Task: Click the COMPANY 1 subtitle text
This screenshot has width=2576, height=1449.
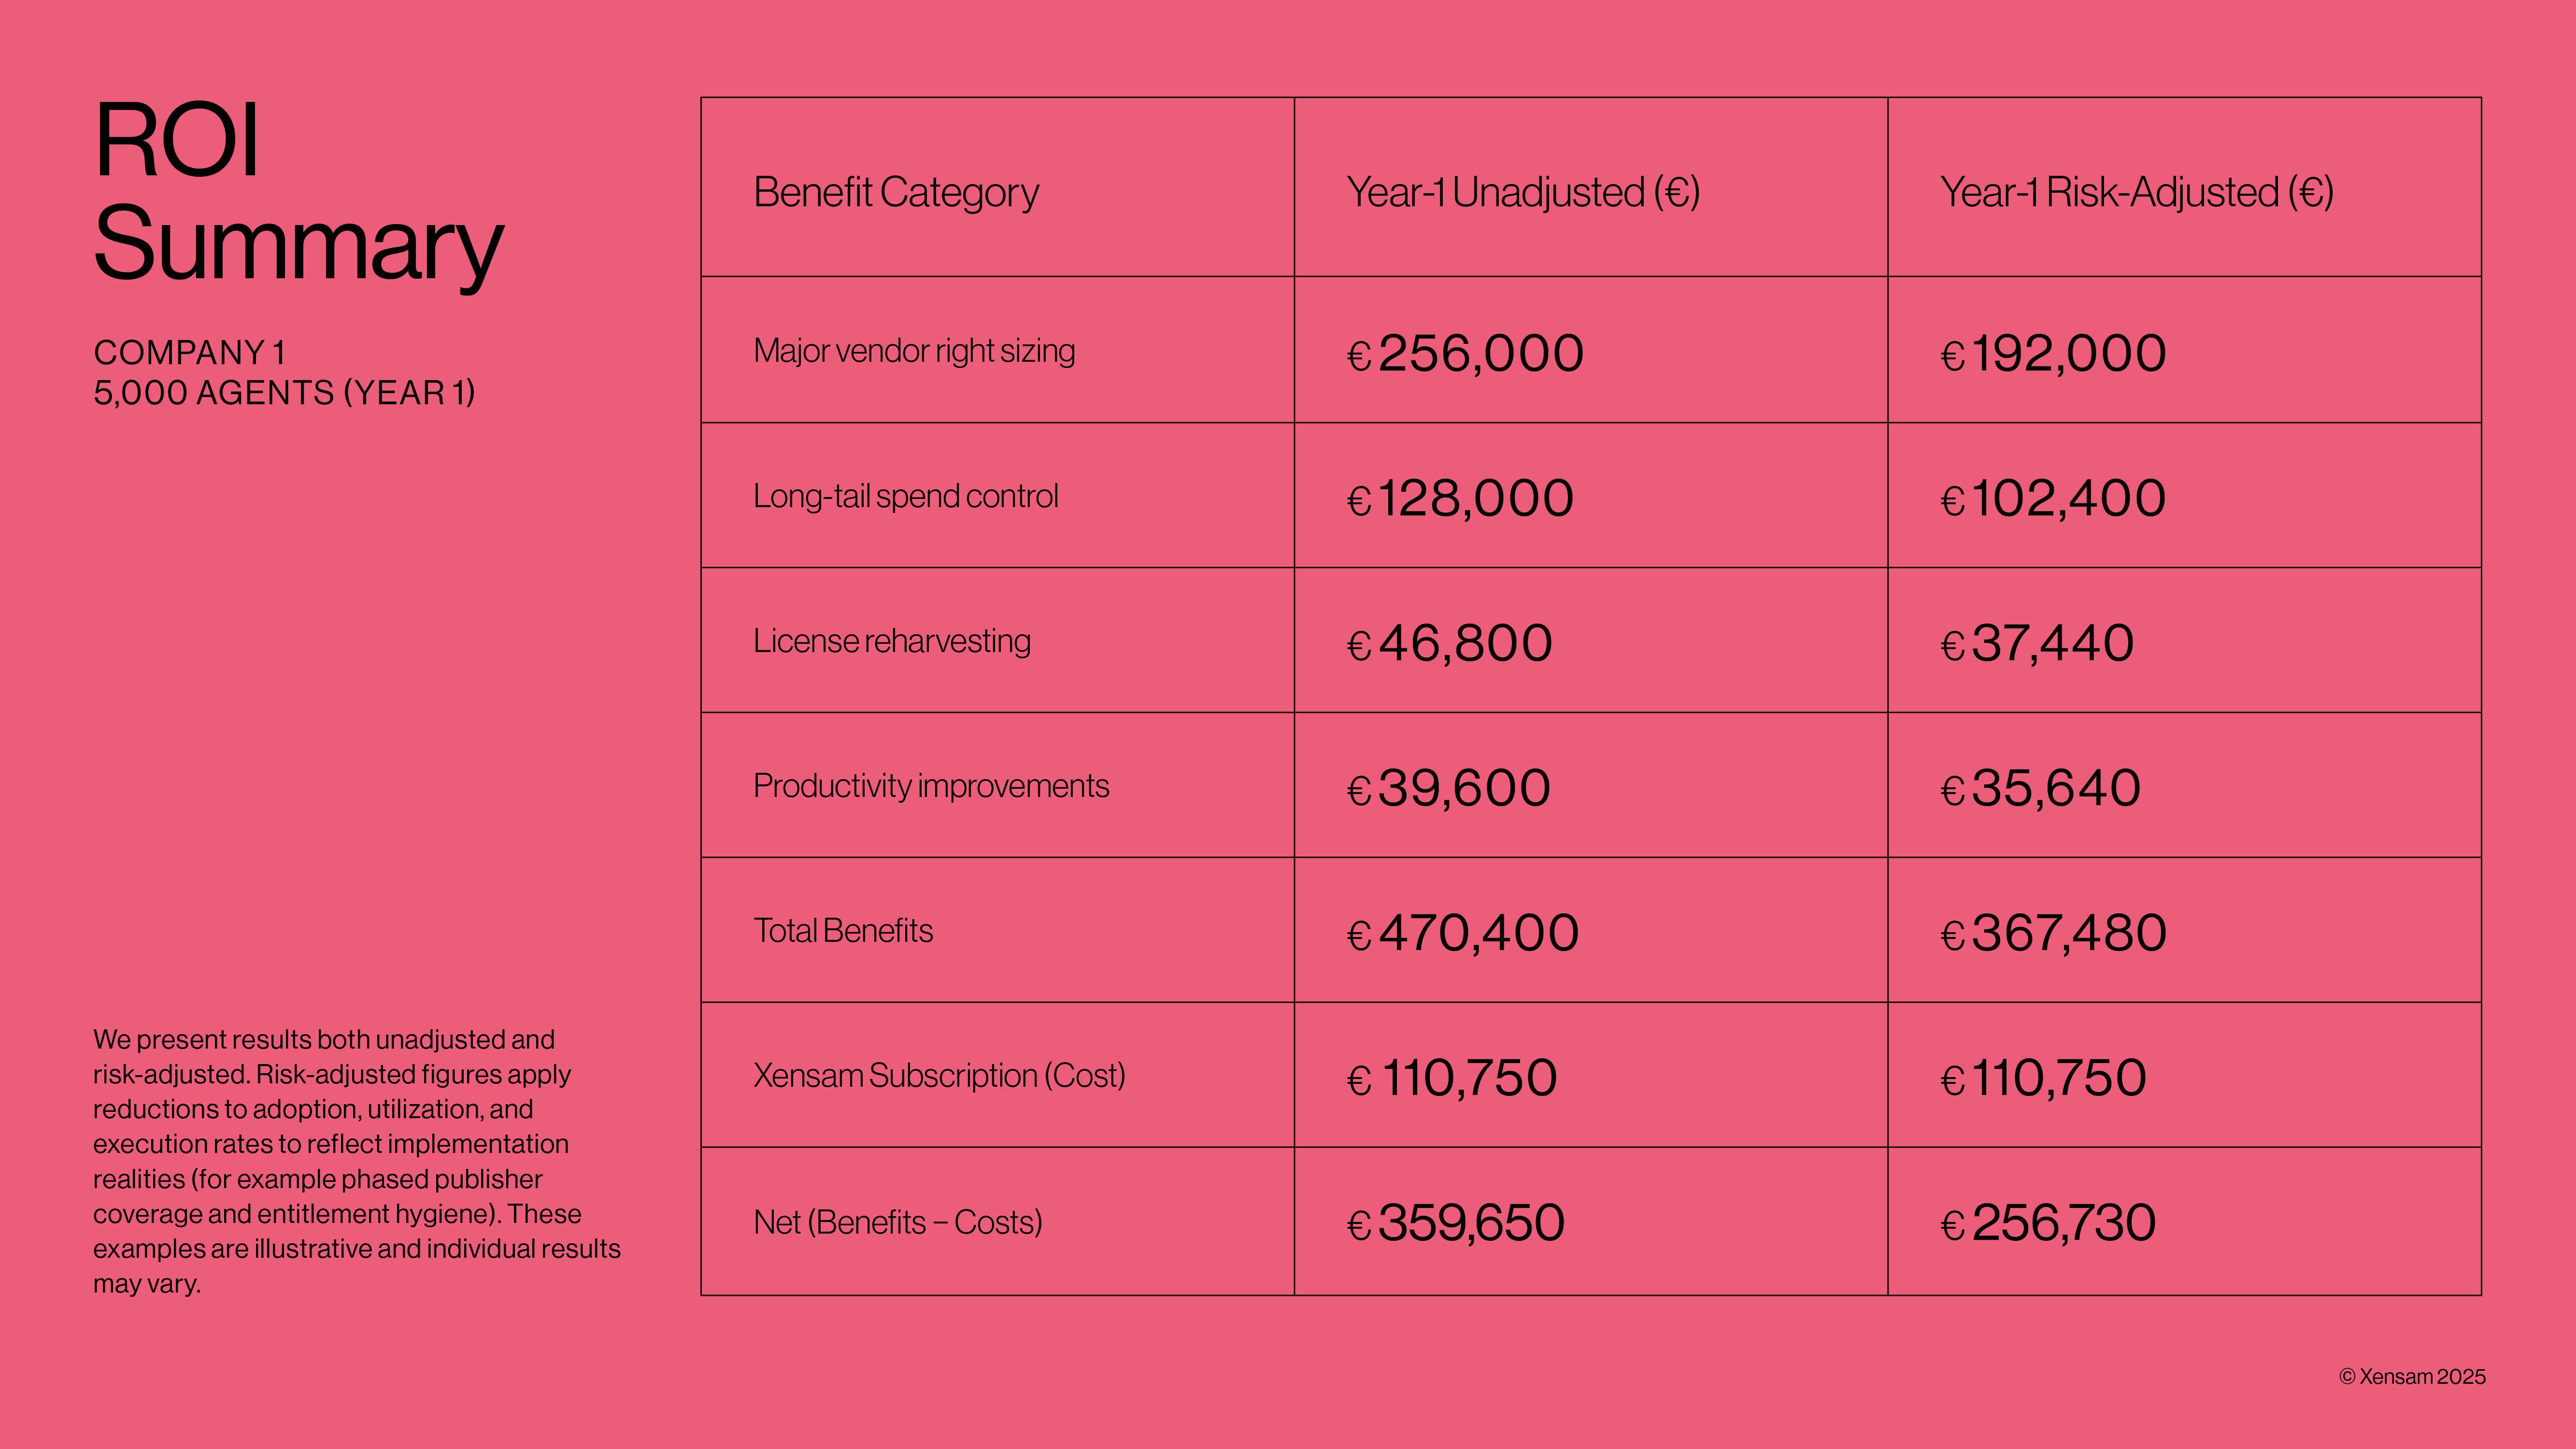Action: click(x=189, y=353)
